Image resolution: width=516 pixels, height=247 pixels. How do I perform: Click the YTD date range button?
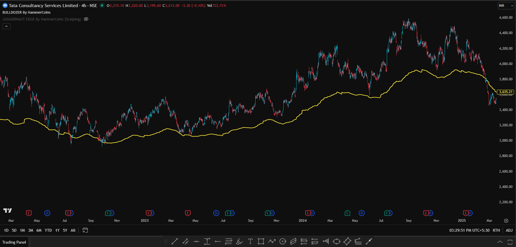(48, 230)
